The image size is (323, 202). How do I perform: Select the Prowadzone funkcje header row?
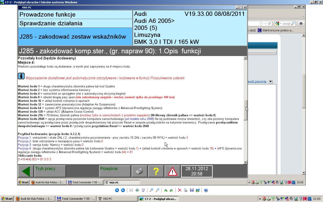click(x=75, y=14)
